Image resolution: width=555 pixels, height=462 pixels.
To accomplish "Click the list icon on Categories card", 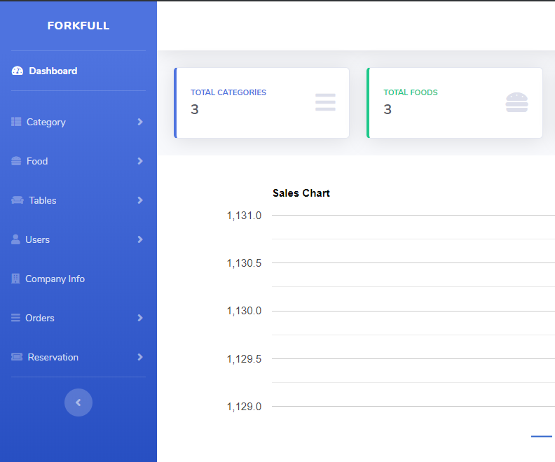I will click(325, 102).
